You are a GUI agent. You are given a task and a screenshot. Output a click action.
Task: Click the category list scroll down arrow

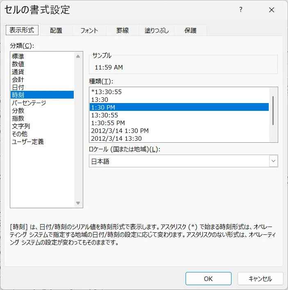click(78, 203)
